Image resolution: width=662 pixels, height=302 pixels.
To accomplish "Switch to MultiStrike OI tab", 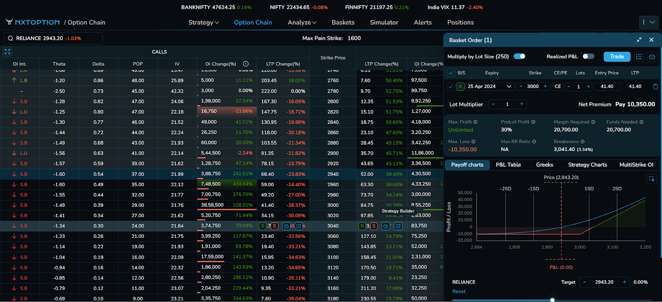I will [636, 165].
